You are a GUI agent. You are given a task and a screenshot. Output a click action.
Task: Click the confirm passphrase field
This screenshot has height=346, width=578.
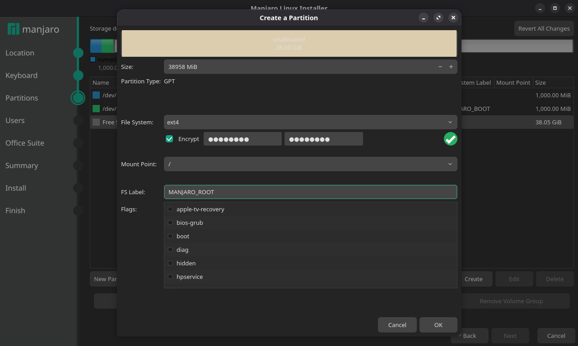(x=324, y=139)
